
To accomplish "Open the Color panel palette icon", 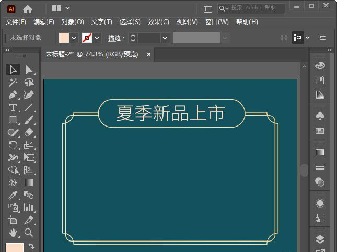I will tap(320, 65).
